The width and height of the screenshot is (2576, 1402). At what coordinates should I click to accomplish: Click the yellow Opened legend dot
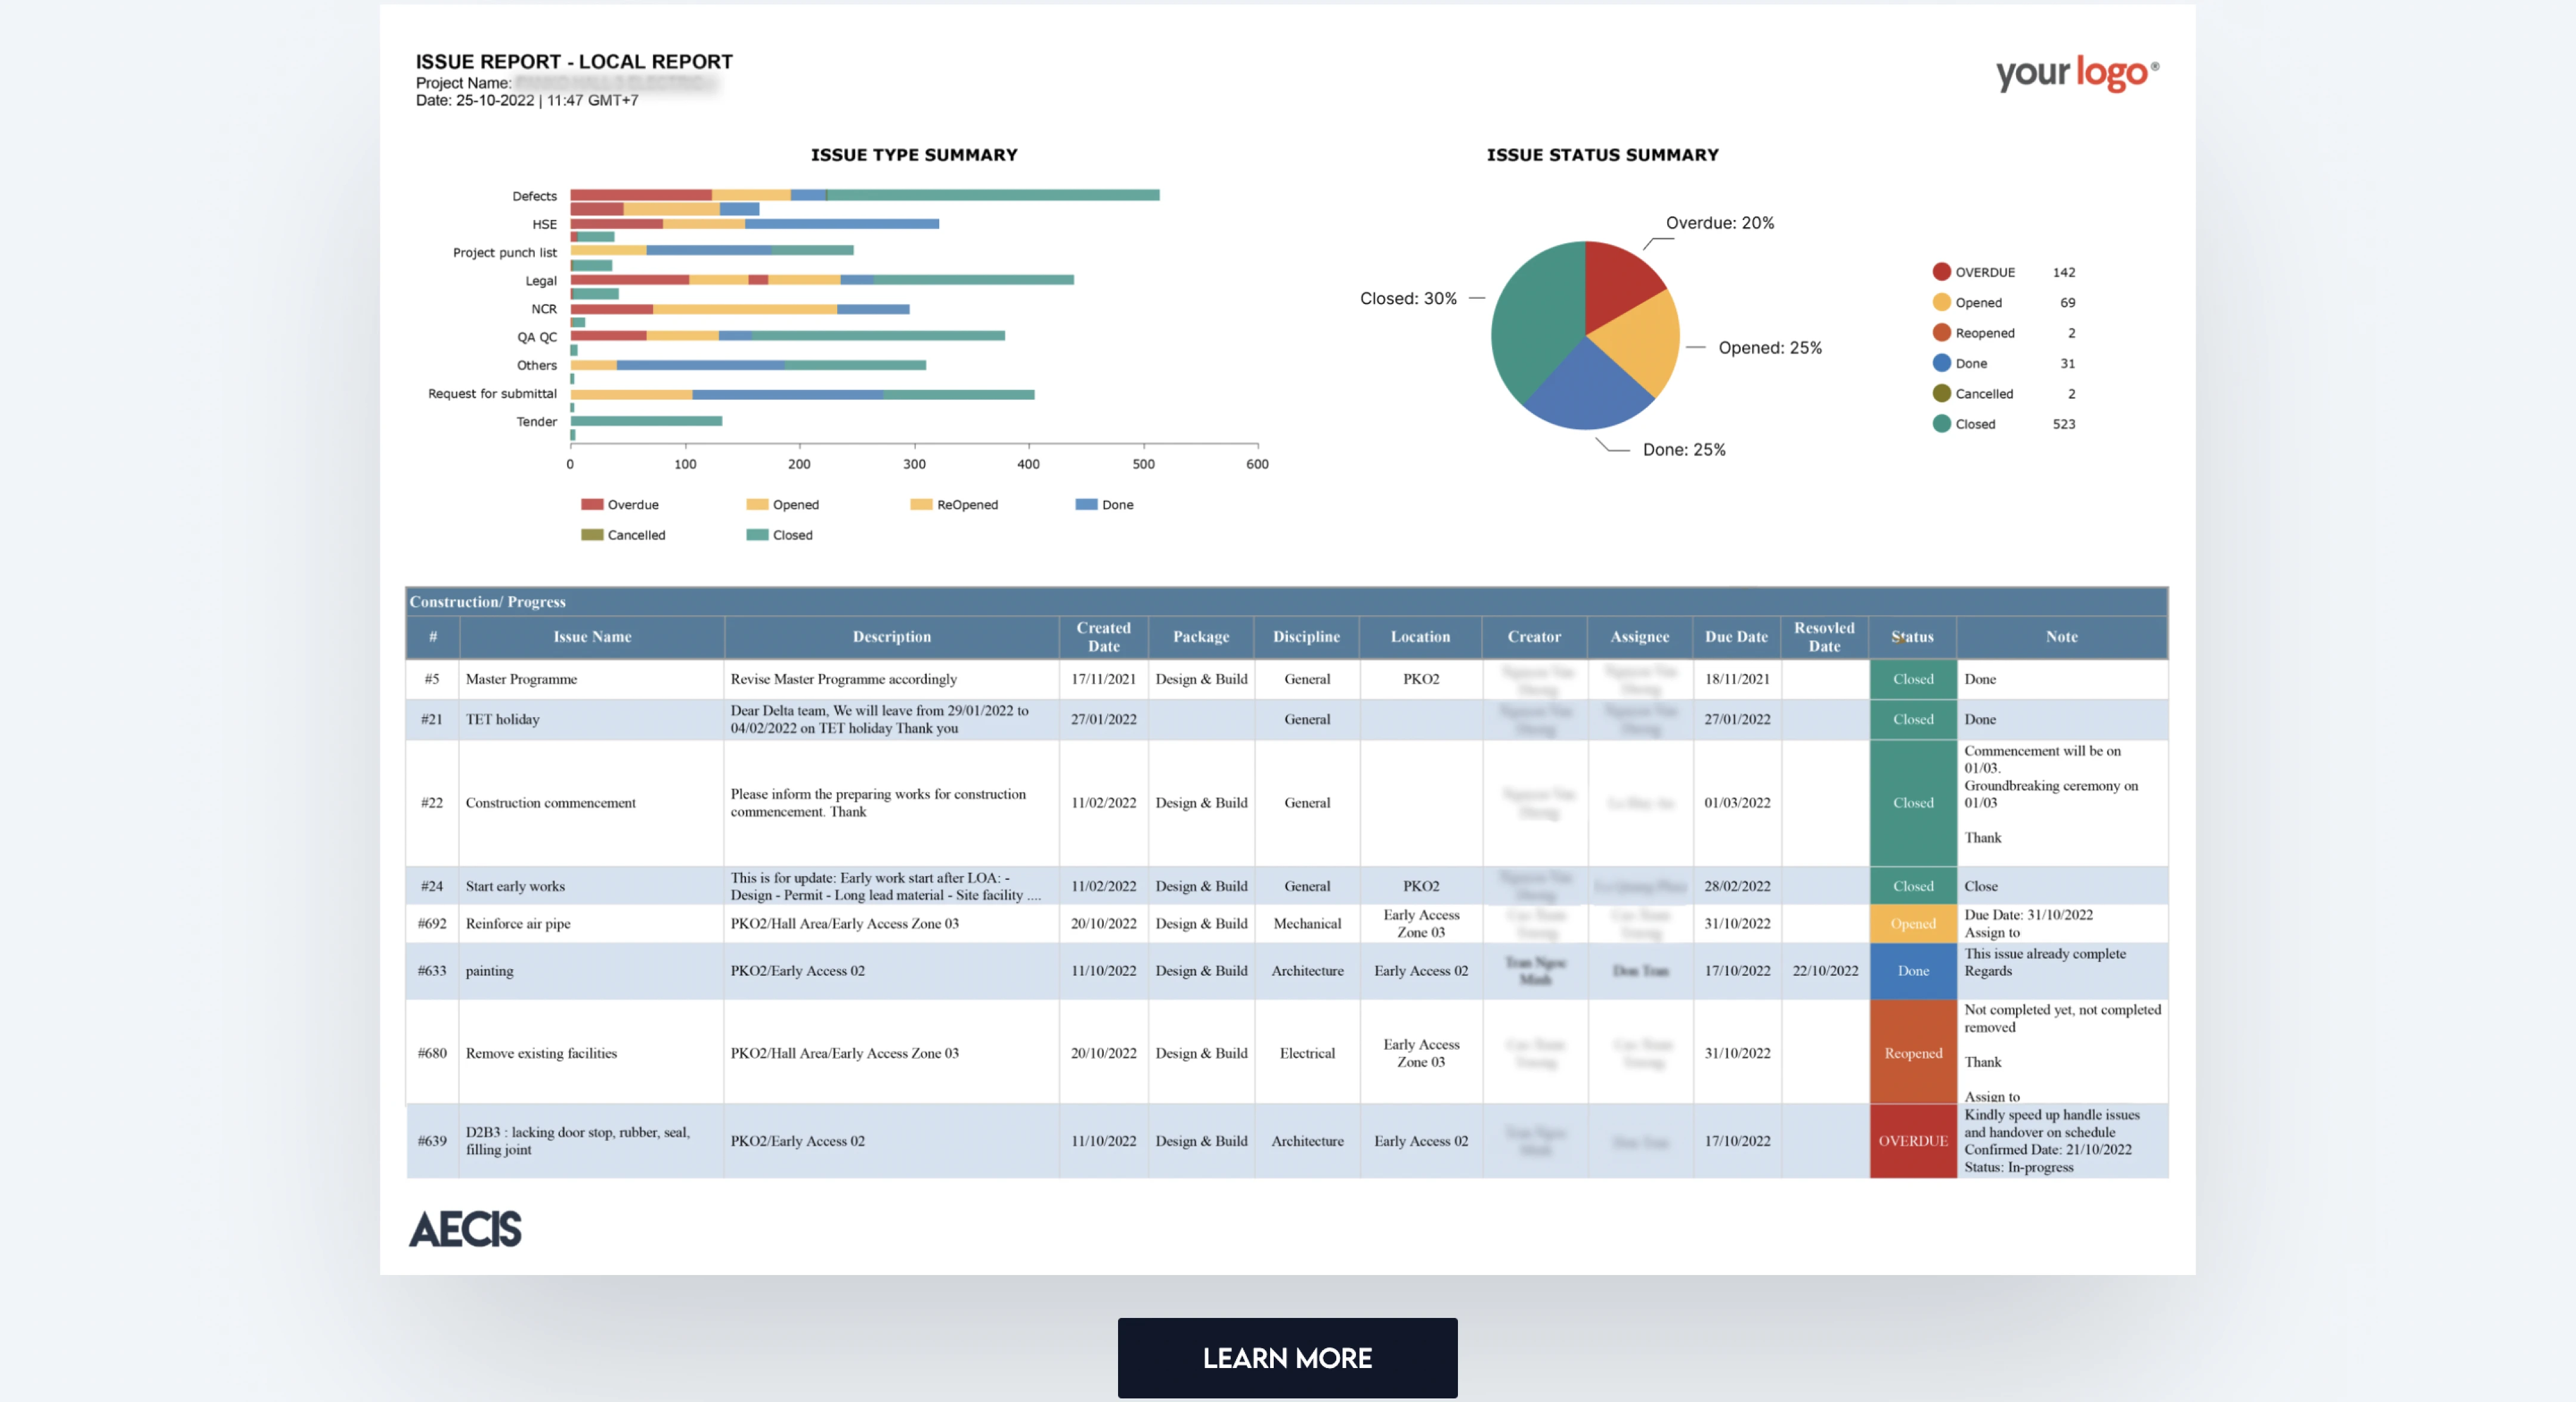point(1941,302)
